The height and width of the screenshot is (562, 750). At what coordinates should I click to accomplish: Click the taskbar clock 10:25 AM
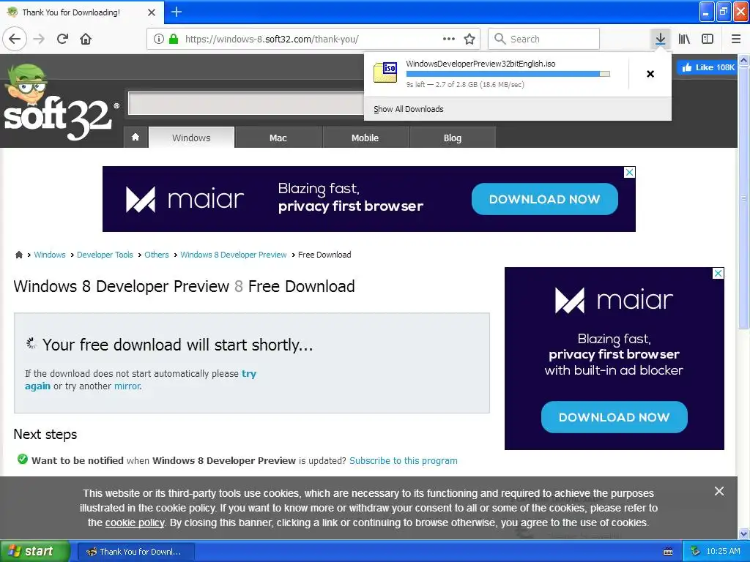[723, 552]
